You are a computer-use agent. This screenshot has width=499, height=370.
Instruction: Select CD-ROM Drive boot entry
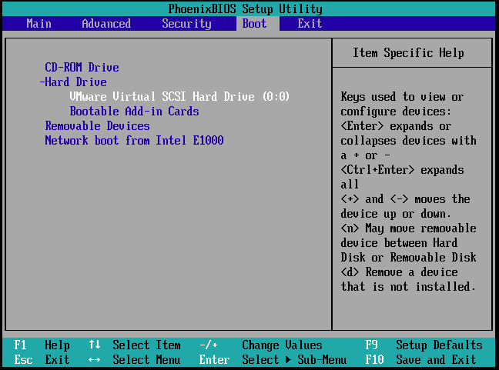[x=82, y=68]
